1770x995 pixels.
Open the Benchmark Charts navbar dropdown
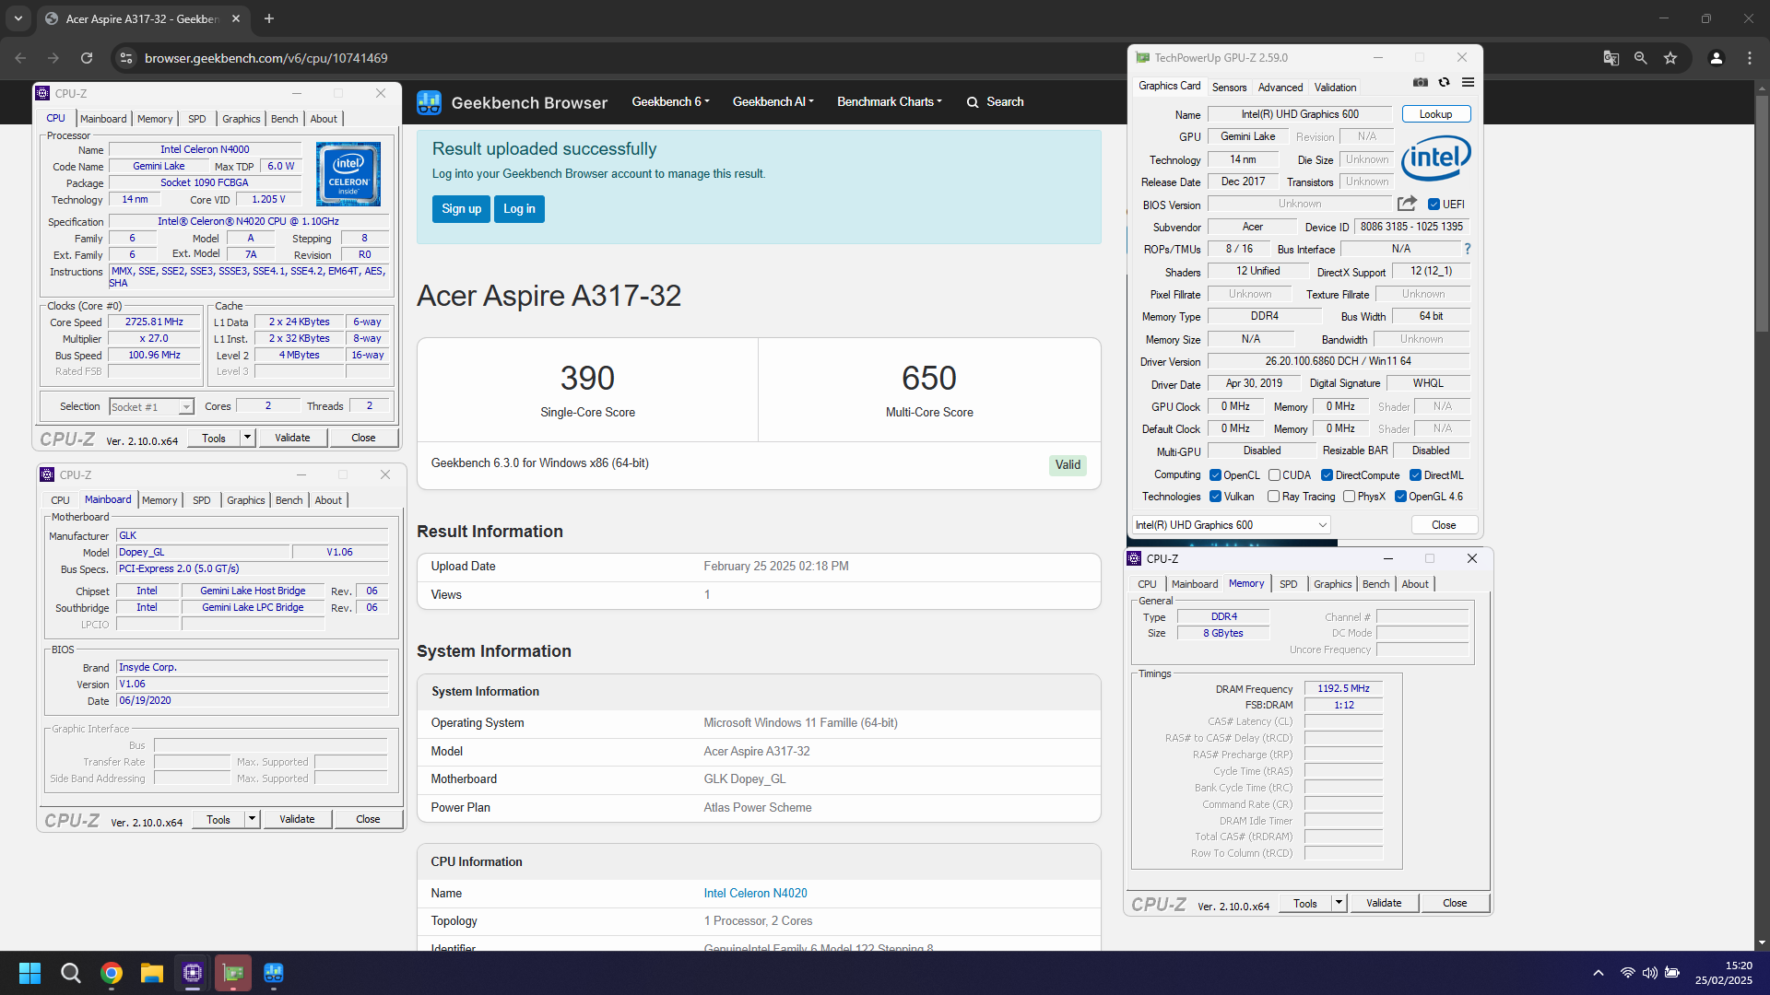pyautogui.click(x=889, y=102)
